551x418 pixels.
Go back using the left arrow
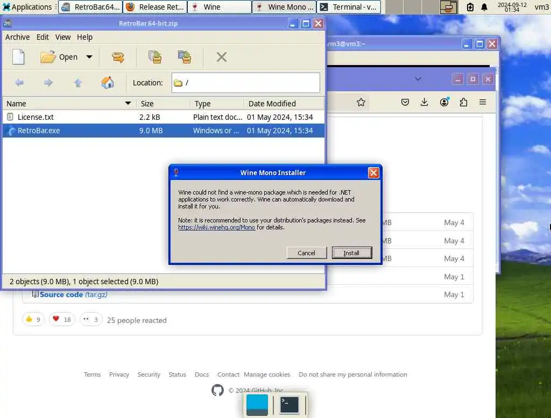click(x=19, y=83)
